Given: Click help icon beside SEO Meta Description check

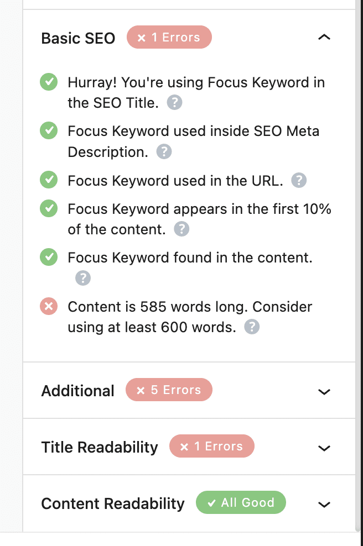Looking at the screenshot, I should 164,152.
